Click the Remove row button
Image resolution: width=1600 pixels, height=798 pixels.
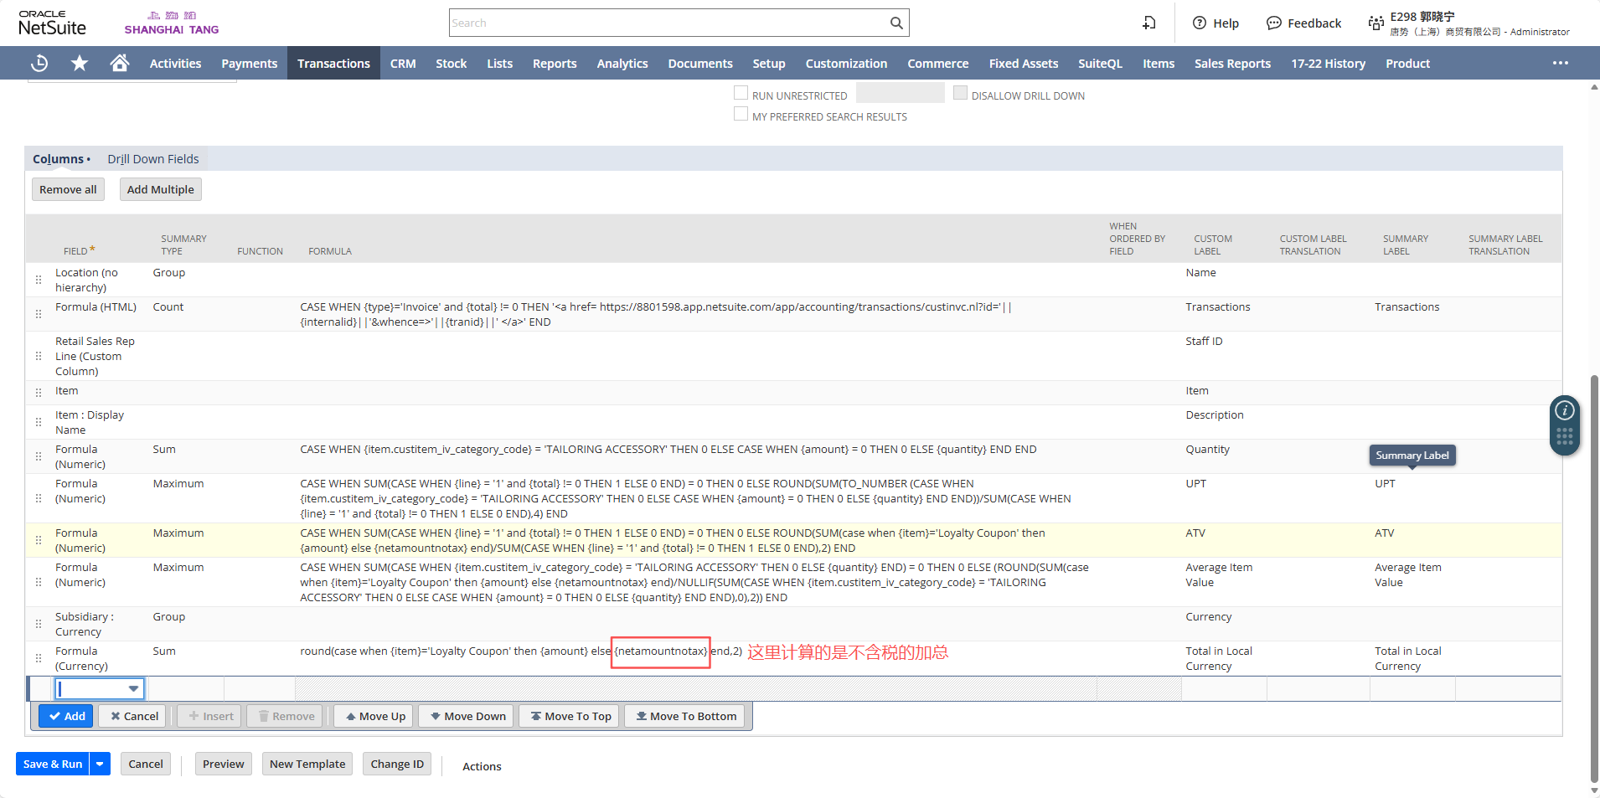[x=286, y=716]
